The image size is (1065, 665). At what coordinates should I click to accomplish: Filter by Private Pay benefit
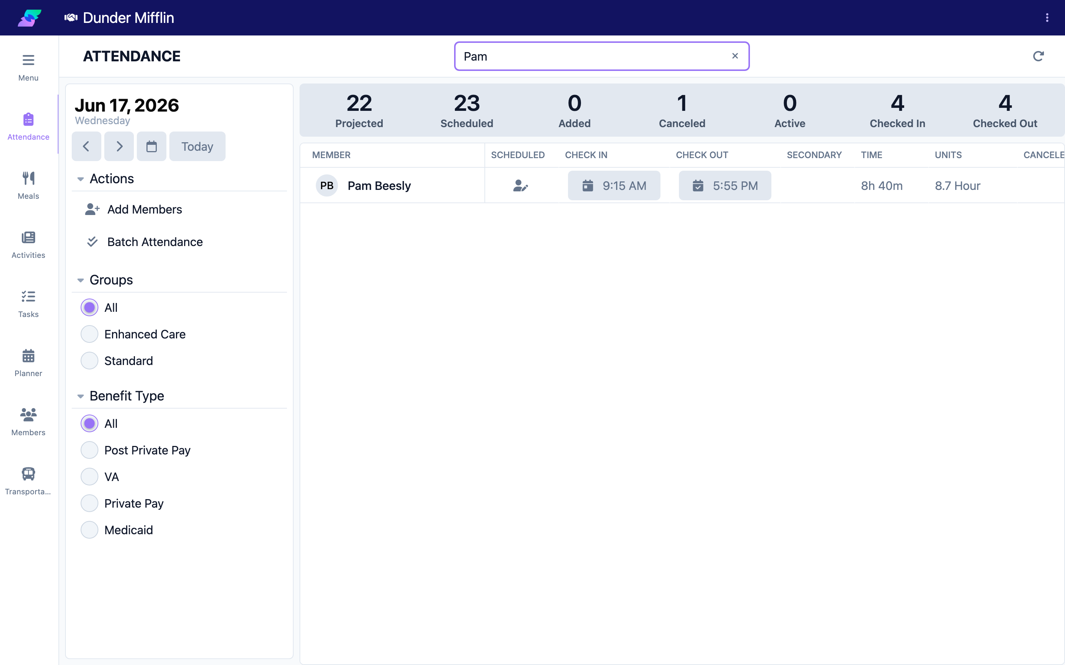89,503
